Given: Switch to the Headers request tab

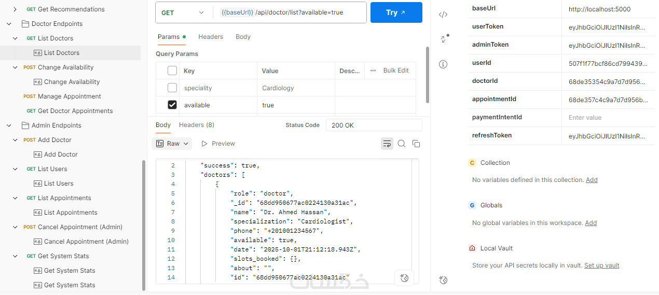Looking at the screenshot, I should tap(211, 37).
